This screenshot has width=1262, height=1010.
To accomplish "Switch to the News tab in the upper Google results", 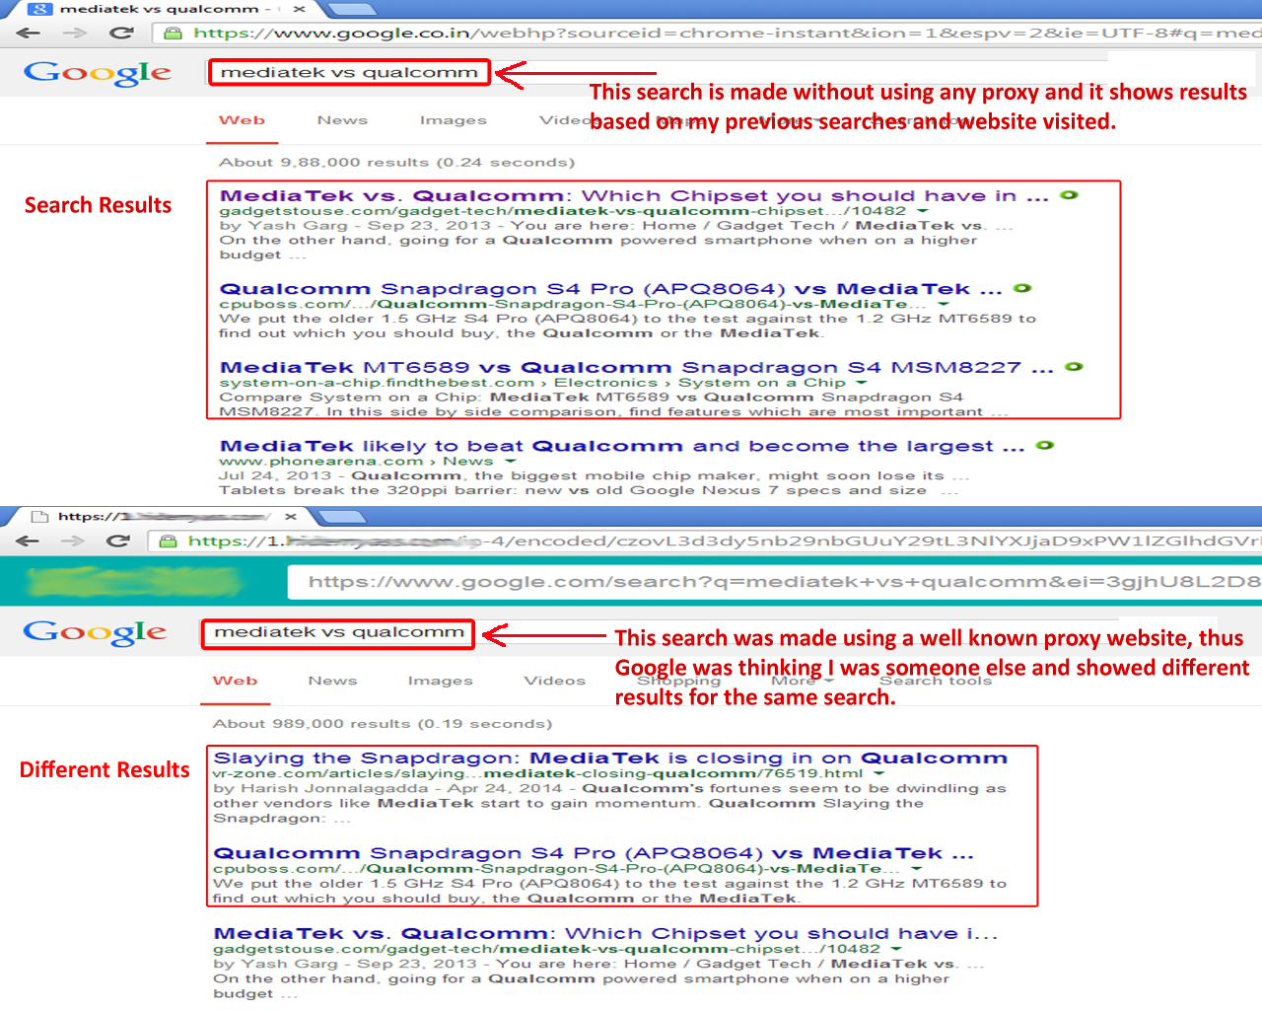I will coord(342,120).
